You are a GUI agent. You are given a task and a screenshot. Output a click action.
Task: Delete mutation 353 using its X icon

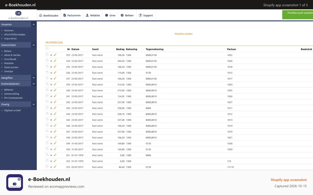[x=51, y=167]
